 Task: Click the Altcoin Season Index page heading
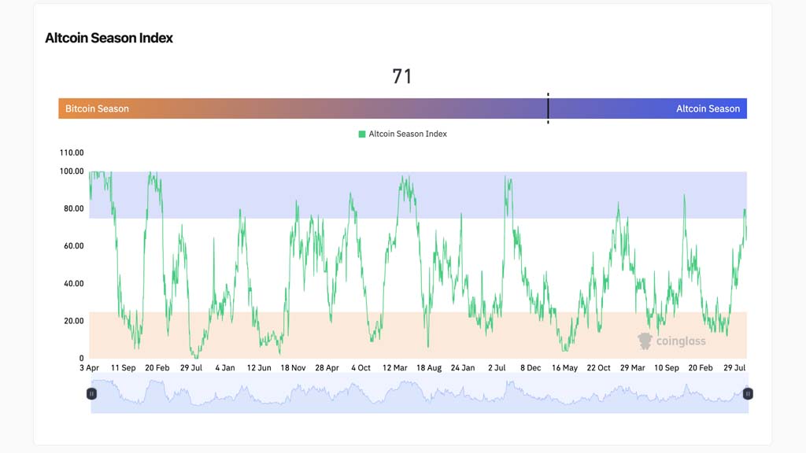[109, 38]
